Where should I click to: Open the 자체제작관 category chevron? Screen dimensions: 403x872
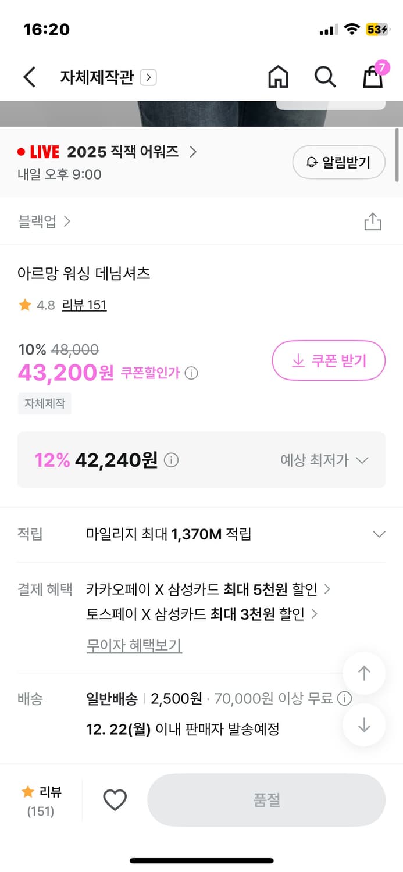coord(149,76)
